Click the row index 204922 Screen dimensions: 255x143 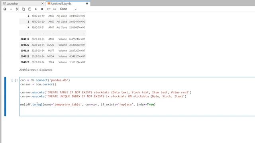click(x=25, y=56)
